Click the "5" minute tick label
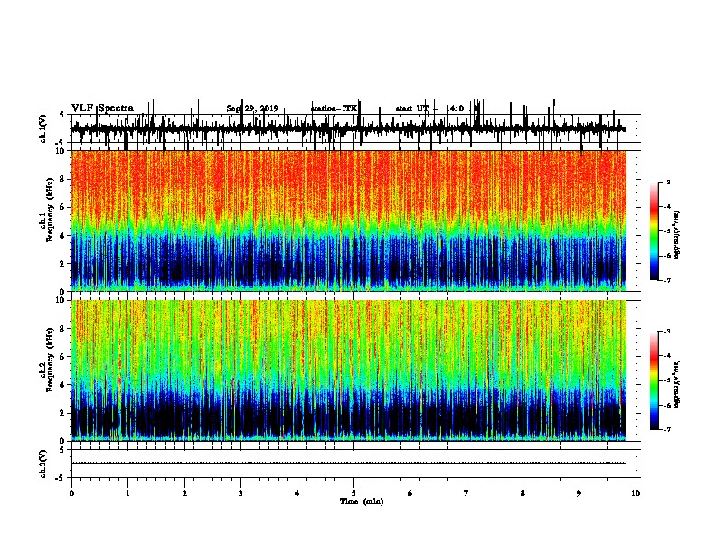 click(353, 493)
